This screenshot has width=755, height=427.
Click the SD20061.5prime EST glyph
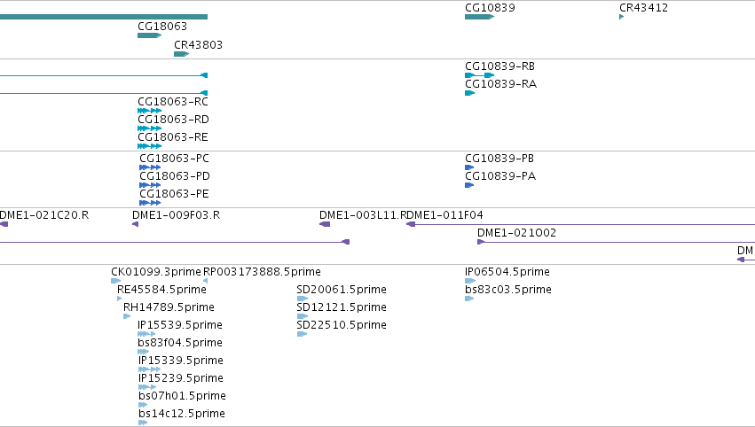point(303,299)
